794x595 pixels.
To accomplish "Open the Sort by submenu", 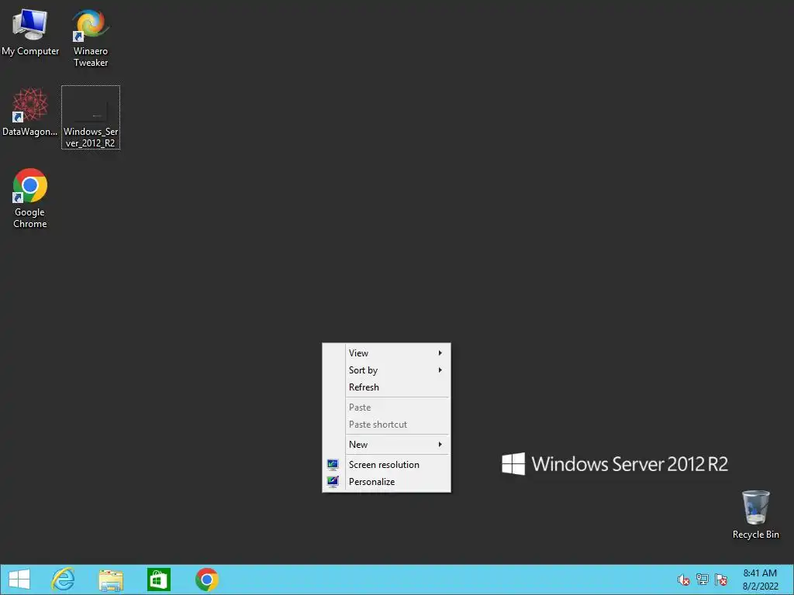I will click(386, 370).
